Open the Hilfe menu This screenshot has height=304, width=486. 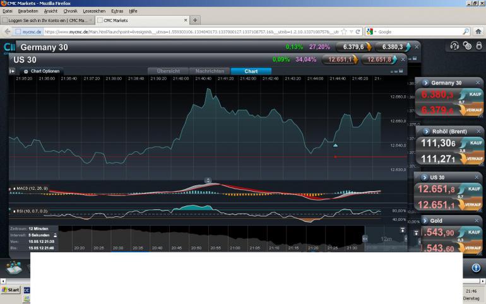click(x=133, y=11)
